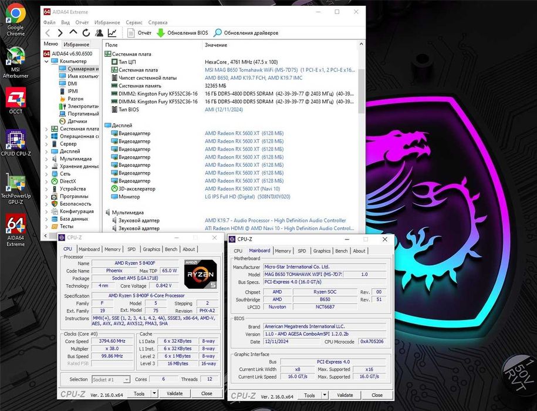Select IPMI item in AIDA64 tree
The image size is (537, 411).
pyautogui.click(x=69, y=91)
